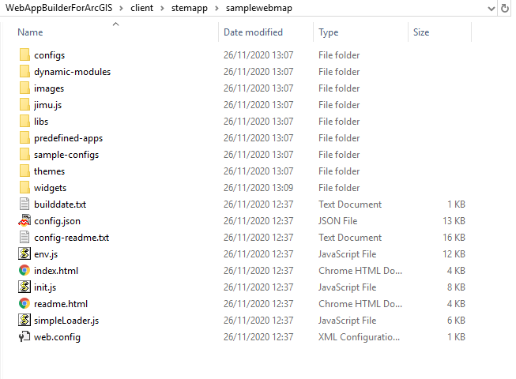Select the configs folder name
The width and height of the screenshot is (516, 379).
click(49, 55)
